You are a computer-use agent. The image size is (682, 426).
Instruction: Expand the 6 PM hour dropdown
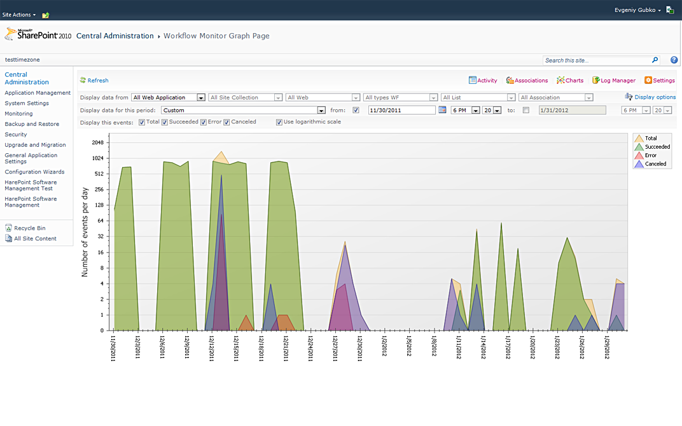475,110
